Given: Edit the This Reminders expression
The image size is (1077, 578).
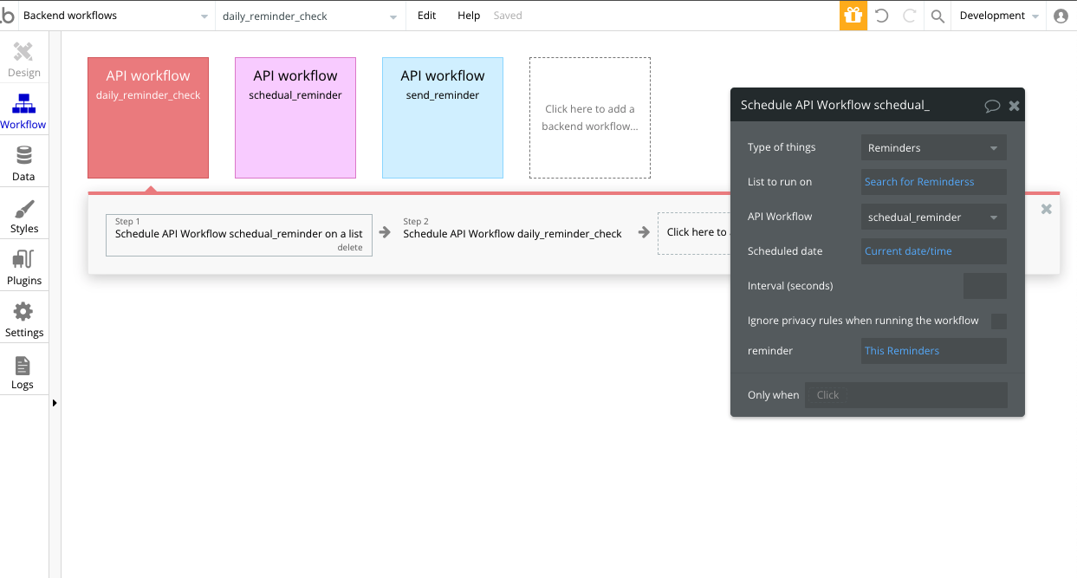Looking at the screenshot, I should coord(934,351).
